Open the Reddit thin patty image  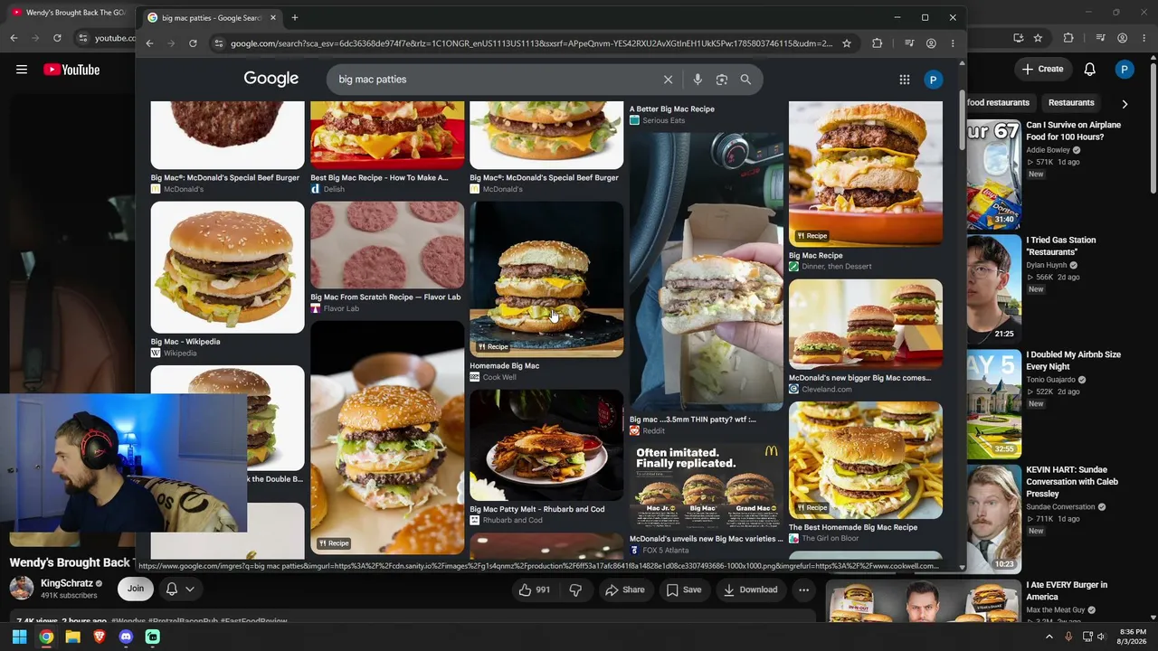pyautogui.click(x=706, y=271)
